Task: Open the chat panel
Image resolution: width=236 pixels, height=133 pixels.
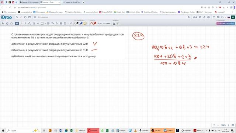Action: tap(200, 17)
